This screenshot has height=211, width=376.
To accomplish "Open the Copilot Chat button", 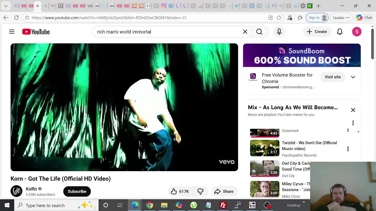I will 364,18.
